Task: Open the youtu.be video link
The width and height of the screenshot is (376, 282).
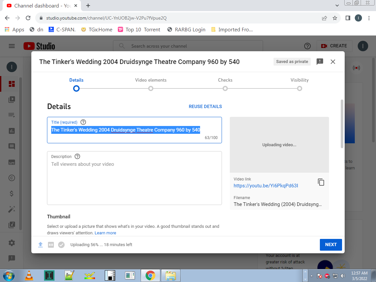Action: 266,186
